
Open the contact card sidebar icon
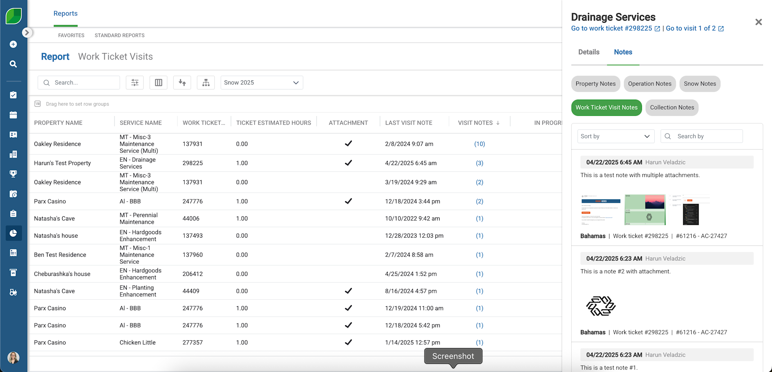click(13, 134)
